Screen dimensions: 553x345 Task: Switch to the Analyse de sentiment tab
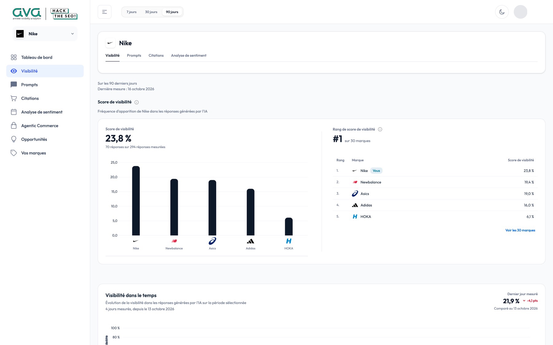pos(189,56)
